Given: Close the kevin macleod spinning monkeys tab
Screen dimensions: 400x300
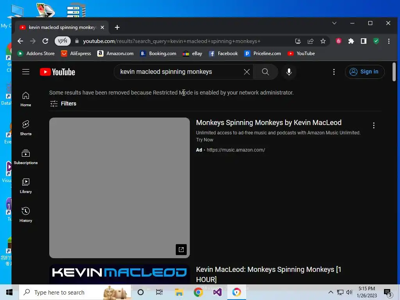Looking at the screenshot, I should (102, 27).
